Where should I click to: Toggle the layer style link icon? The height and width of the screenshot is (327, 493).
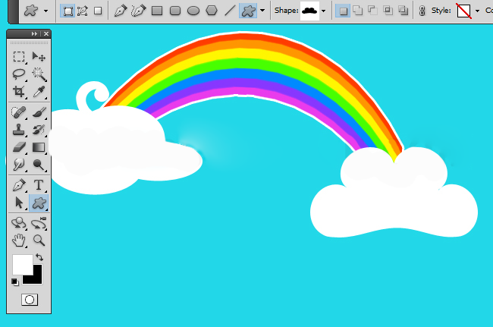point(422,11)
